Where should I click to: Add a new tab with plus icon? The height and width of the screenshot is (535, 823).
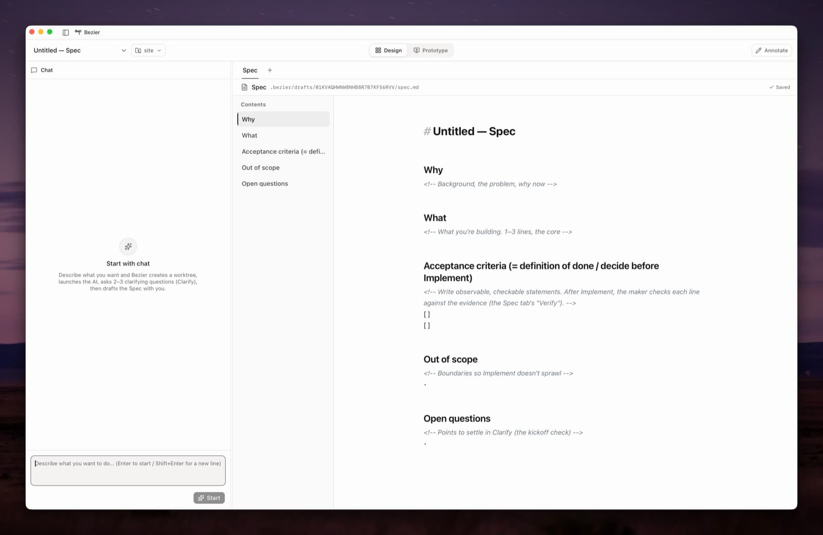click(x=270, y=70)
